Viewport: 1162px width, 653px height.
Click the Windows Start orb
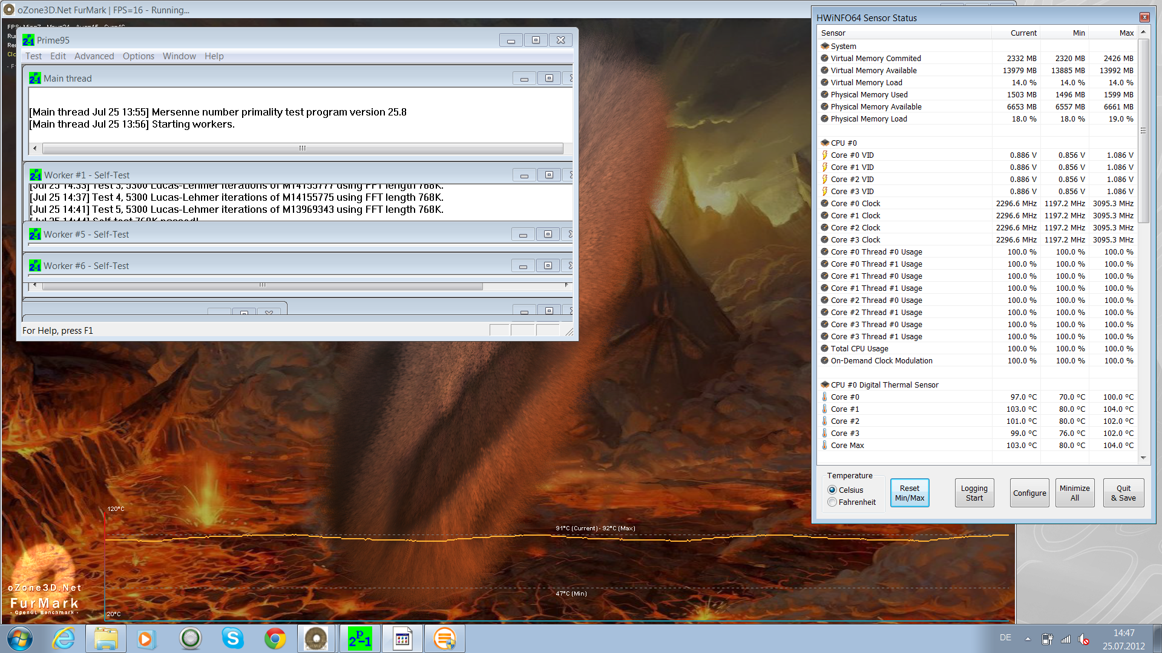[20, 638]
